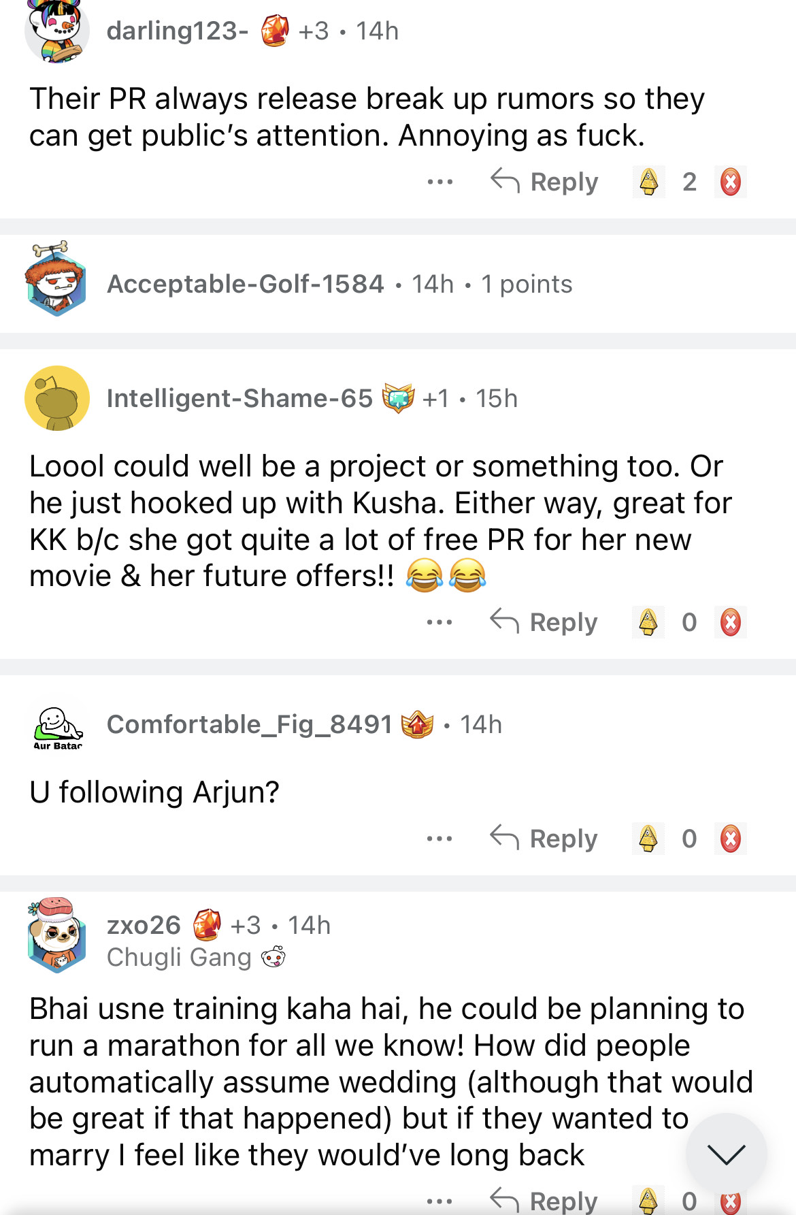
Task: Downvote Intelligent-Shame-65's comment
Action: tap(731, 622)
